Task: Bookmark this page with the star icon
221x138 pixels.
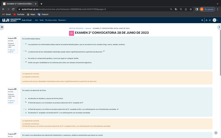Action: click(191, 9)
